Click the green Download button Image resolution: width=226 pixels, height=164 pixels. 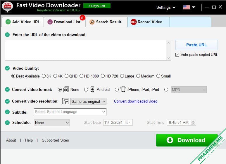[x=187, y=140]
